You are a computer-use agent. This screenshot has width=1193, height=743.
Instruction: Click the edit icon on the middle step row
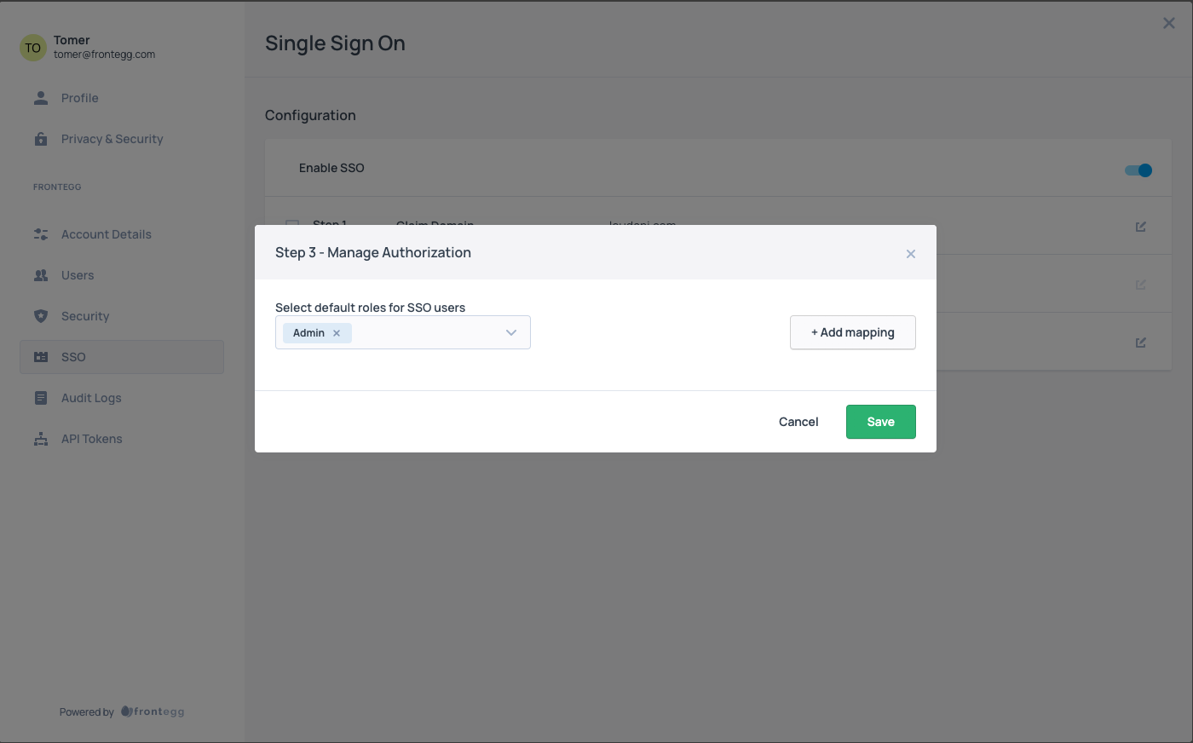(x=1141, y=285)
